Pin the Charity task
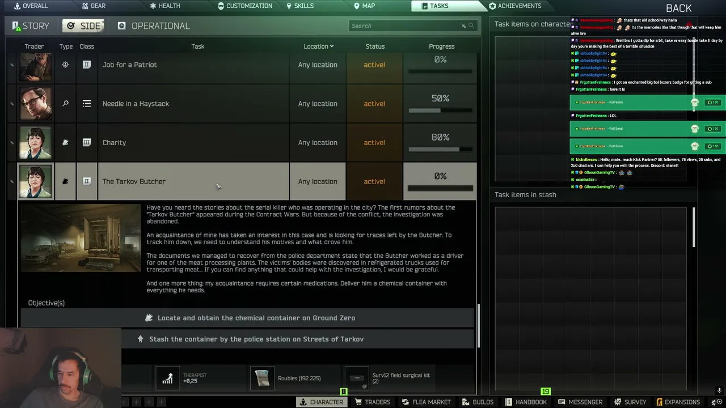 (11, 143)
